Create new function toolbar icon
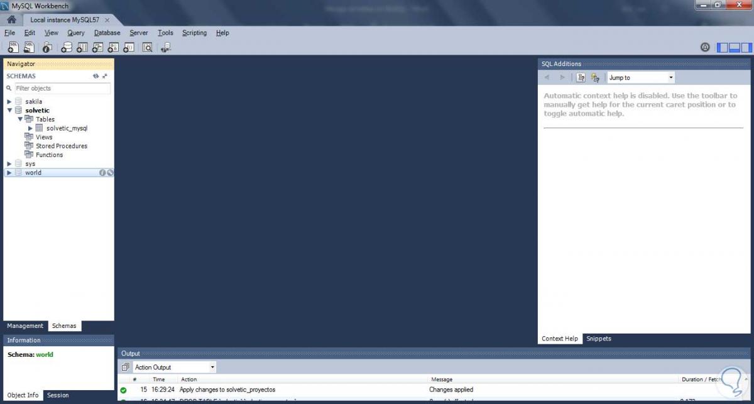The width and height of the screenshot is (754, 404). [129, 47]
